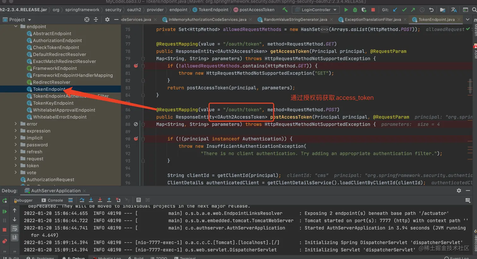The height and width of the screenshot is (259, 477).
Task: Show the hidden editor tabs list
Action: pyautogui.click(x=468, y=20)
